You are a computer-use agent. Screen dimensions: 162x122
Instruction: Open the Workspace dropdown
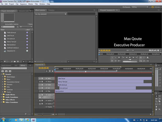[140, 7]
